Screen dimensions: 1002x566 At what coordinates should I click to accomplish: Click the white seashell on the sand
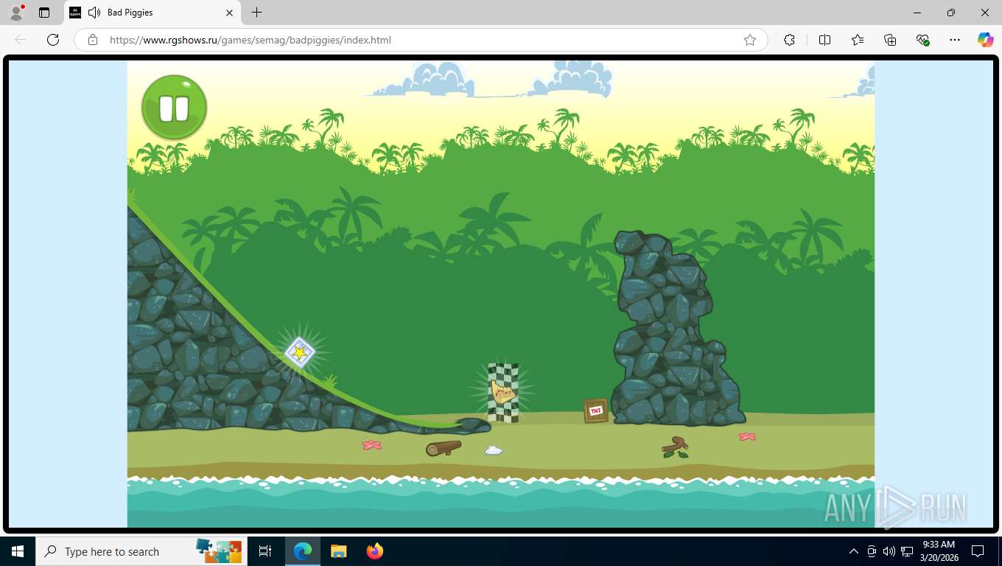(493, 450)
